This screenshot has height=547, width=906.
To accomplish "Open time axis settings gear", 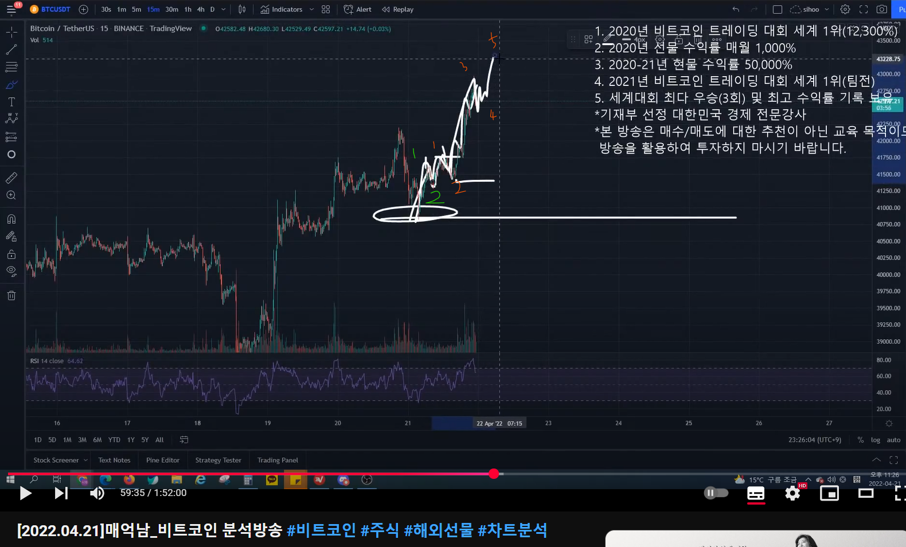I will pyautogui.click(x=889, y=423).
